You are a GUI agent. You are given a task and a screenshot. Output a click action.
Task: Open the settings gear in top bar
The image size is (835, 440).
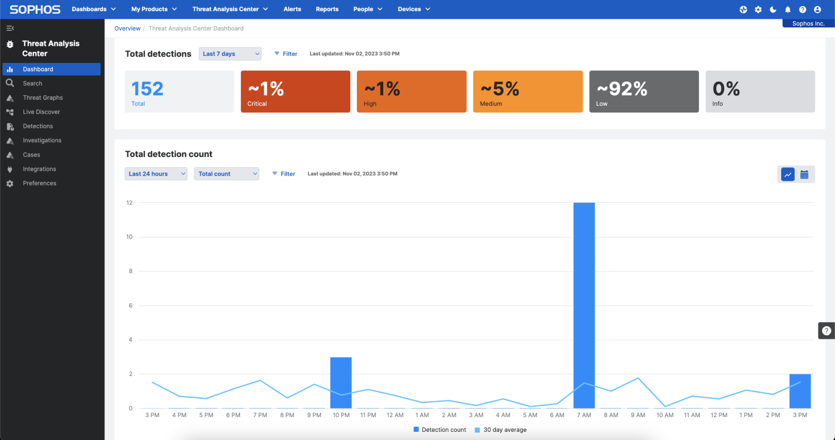(x=758, y=10)
